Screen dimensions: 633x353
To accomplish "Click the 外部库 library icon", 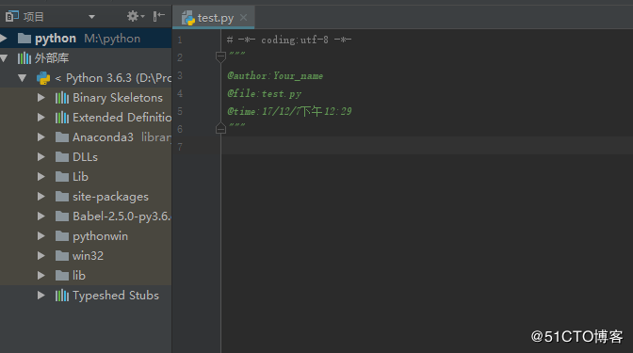I will point(24,58).
